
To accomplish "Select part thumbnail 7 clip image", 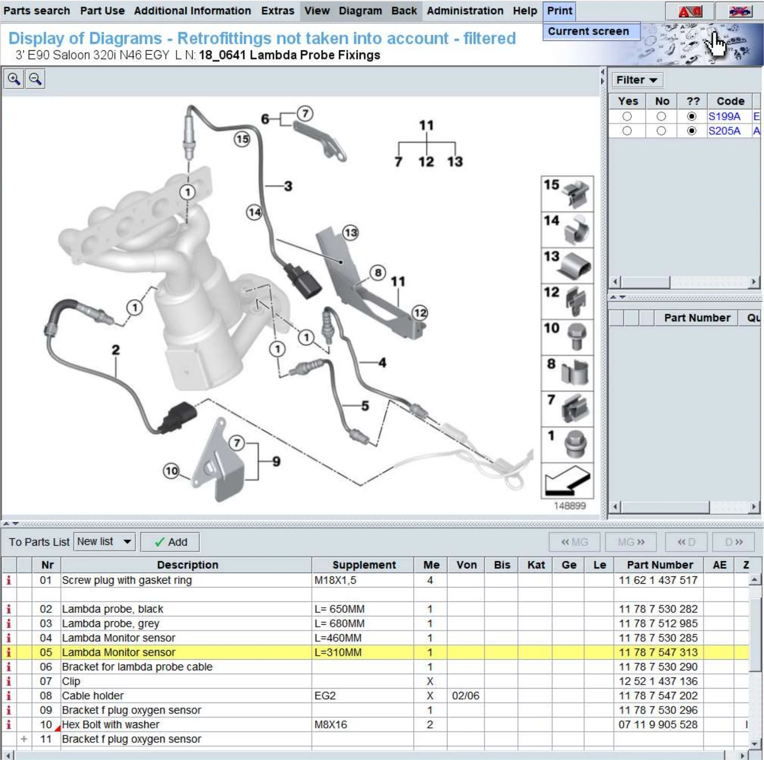I will point(568,409).
